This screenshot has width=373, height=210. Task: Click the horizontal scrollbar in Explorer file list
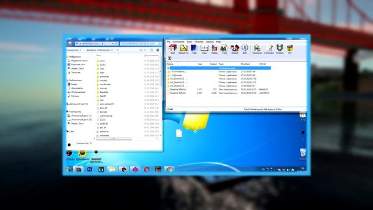pos(114,139)
